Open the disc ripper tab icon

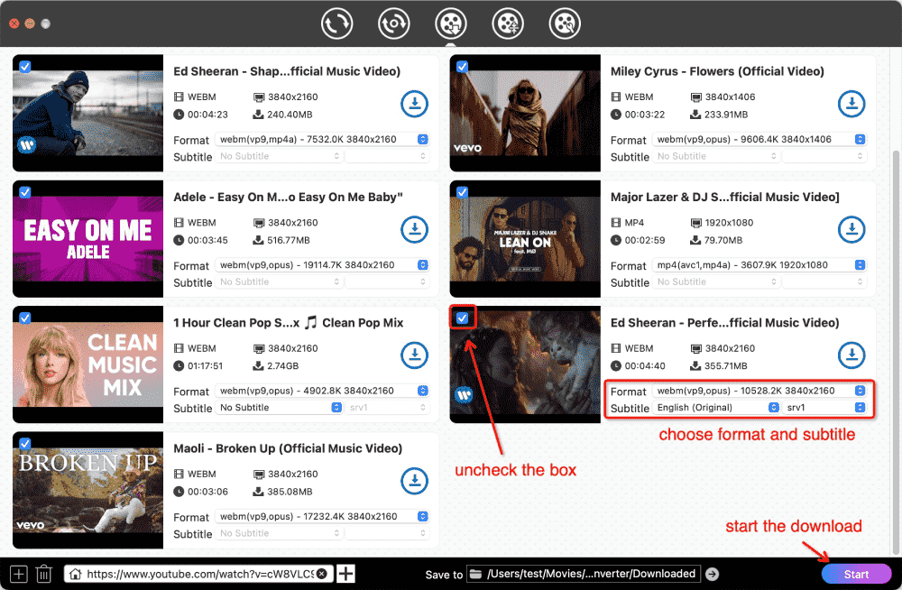pos(394,23)
